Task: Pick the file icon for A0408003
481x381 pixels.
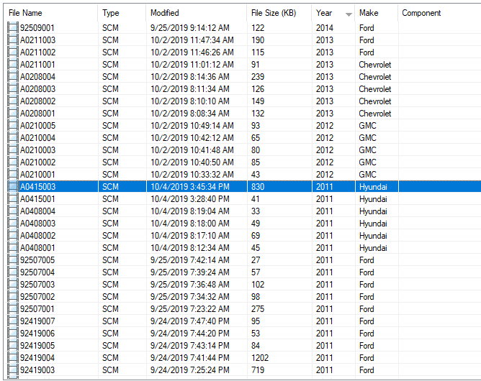Action: click(x=13, y=224)
